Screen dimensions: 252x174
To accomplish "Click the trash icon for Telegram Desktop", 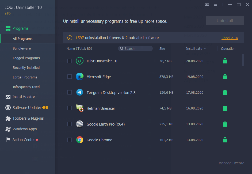I will pyautogui.click(x=225, y=92).
